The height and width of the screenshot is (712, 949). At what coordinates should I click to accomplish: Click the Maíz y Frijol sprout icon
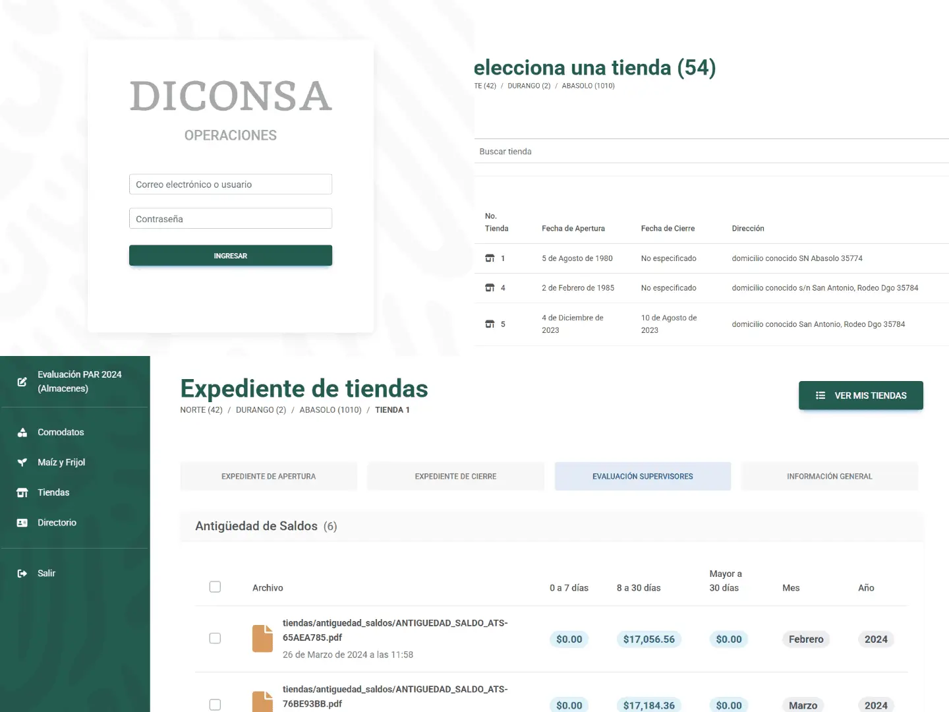(22, 462)
